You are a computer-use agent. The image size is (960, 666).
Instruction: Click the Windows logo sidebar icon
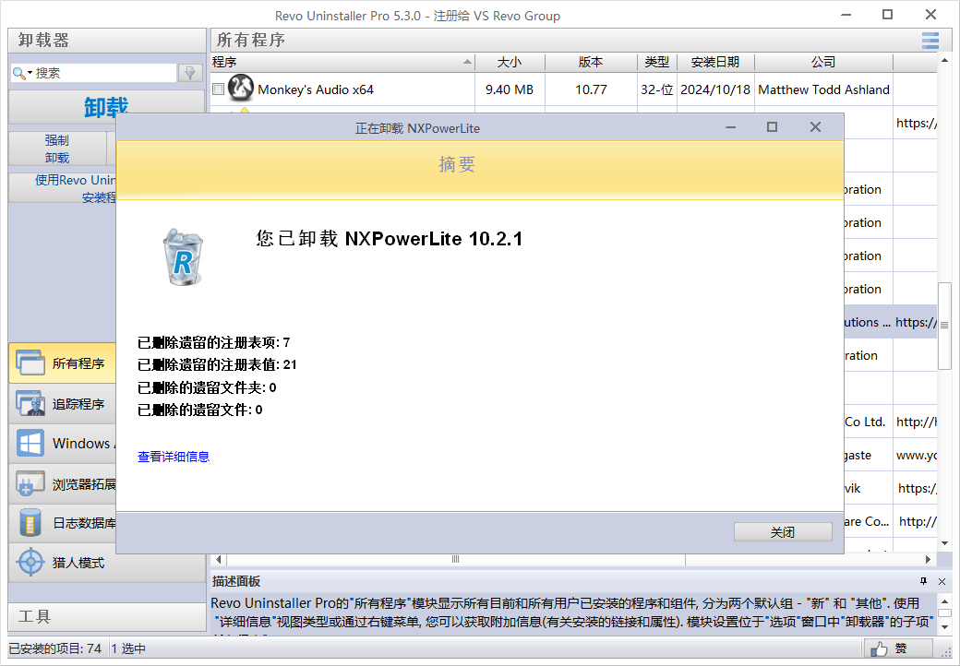[30, 444]
